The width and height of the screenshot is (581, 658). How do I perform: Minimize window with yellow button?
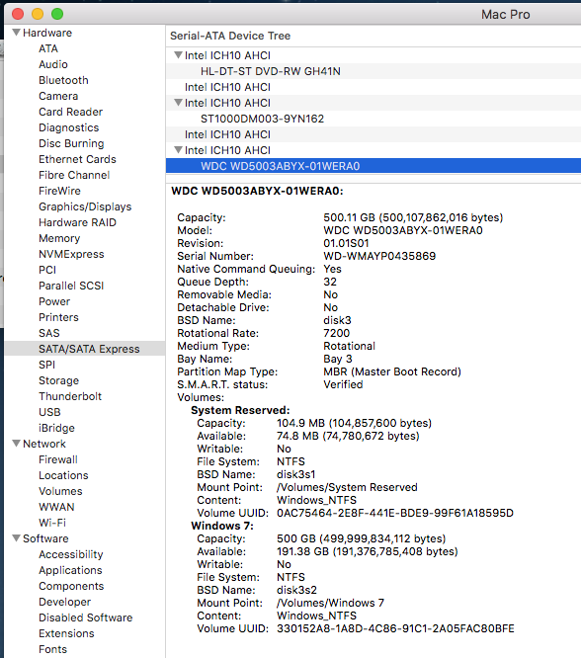click(x=38, y=14)
